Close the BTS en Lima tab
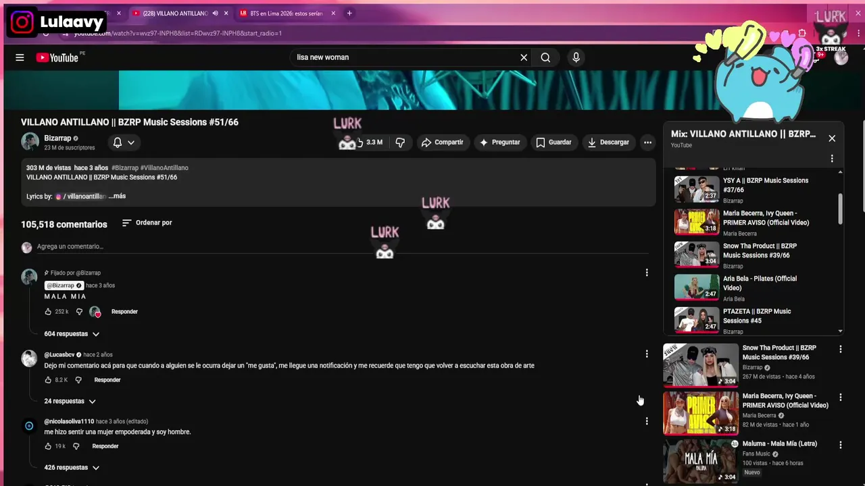The height and width of the screenshot is (486, 865). [x=333, y=13]
